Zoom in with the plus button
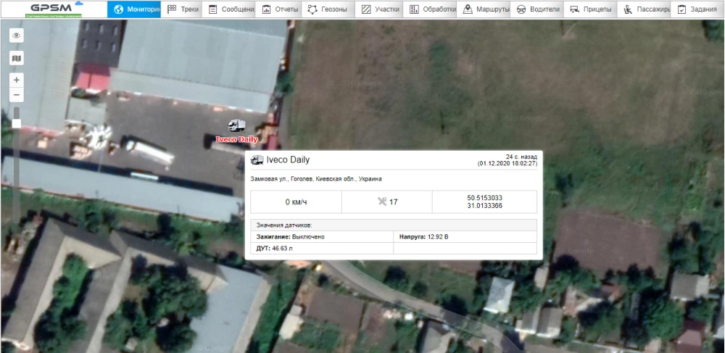The height and width of the screenshot is (353, 725). click(x=17, y=80)
